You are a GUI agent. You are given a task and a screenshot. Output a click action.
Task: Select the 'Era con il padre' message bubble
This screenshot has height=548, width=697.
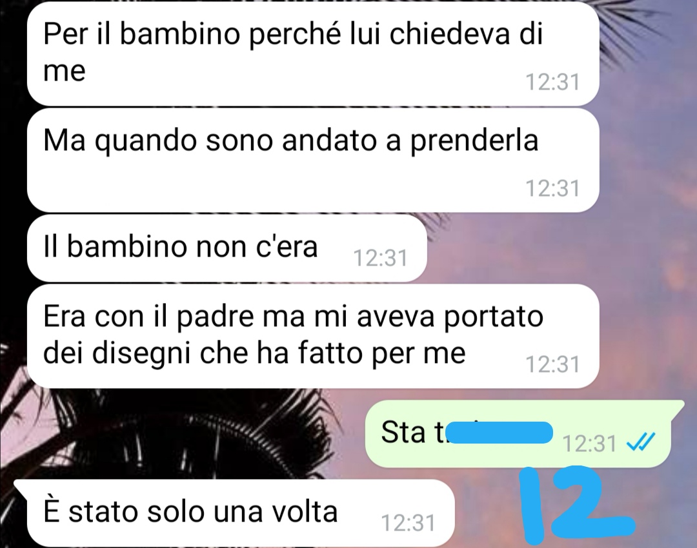click(x=313, y=336)
